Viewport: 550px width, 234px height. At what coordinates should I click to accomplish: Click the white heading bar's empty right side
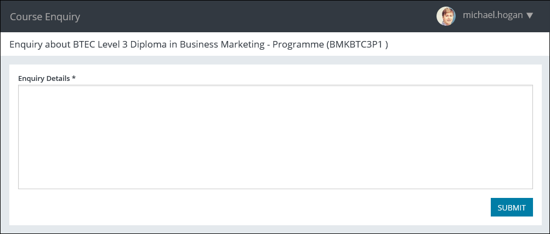[x=472, y=44]
